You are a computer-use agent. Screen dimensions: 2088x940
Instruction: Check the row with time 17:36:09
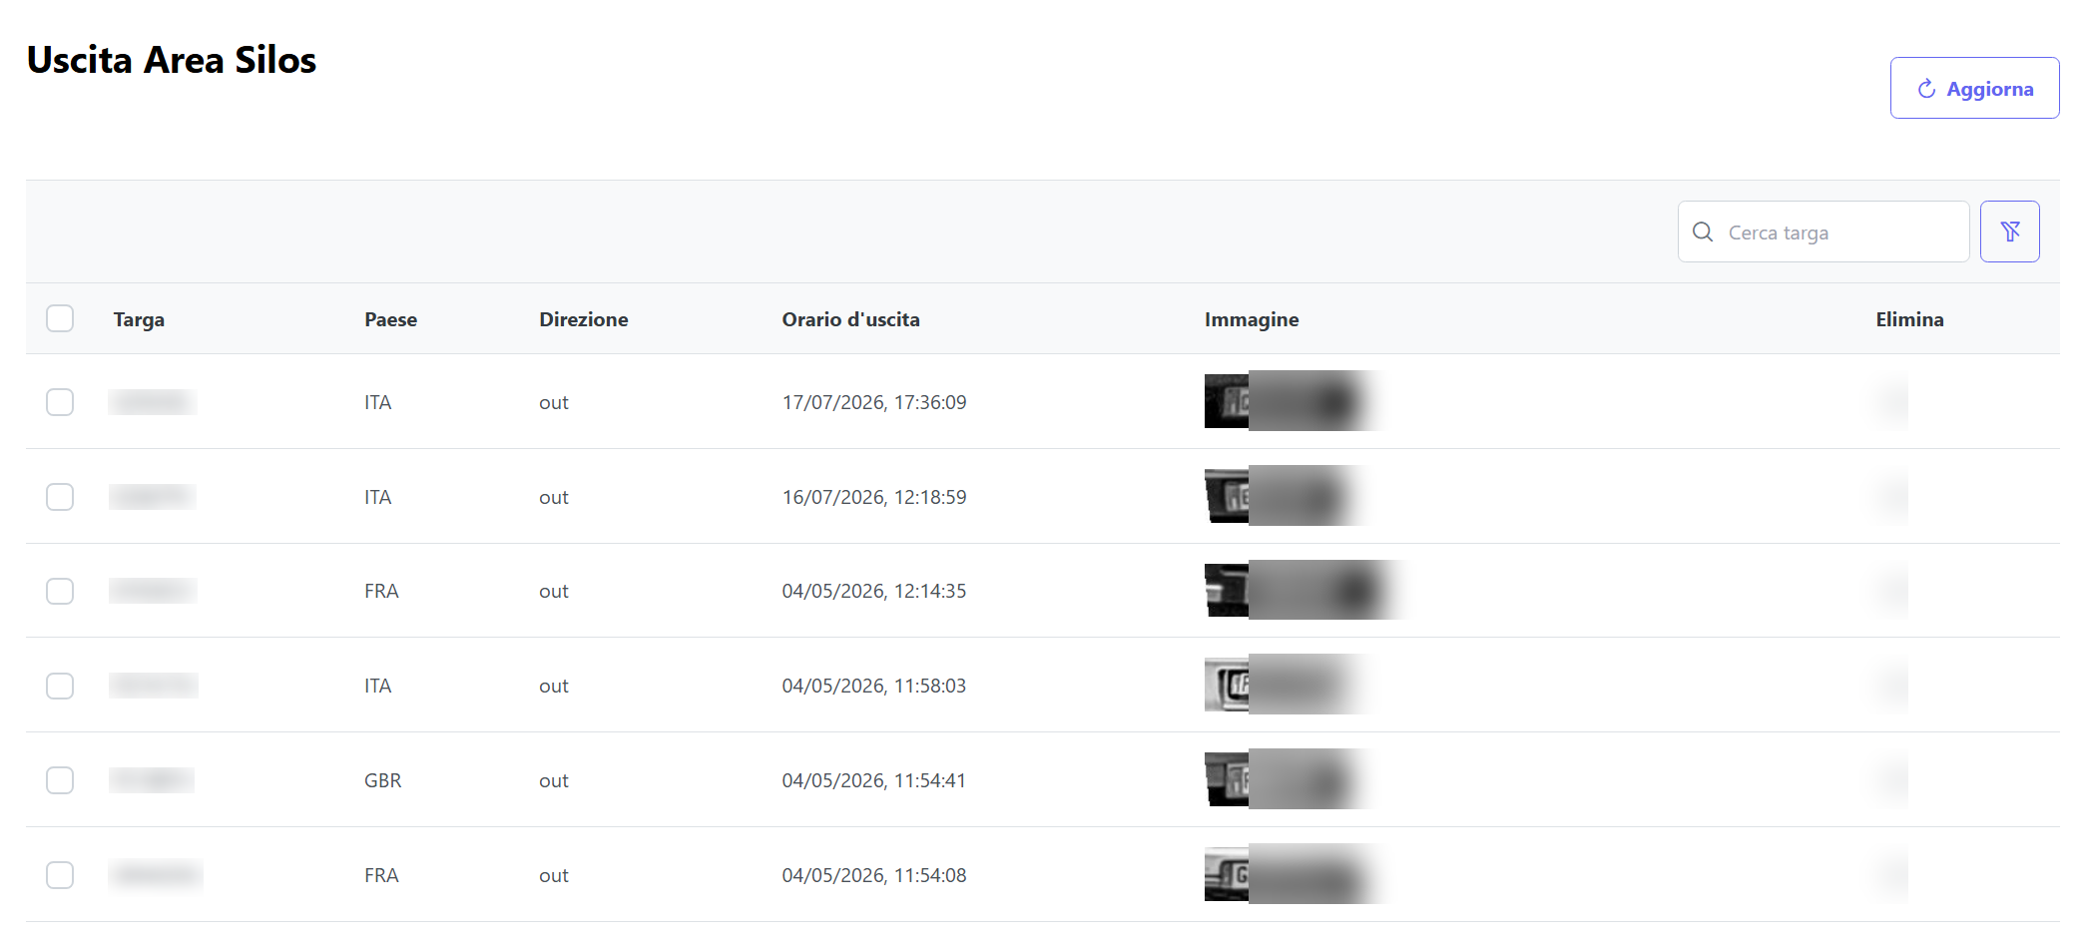pos(60,402)
